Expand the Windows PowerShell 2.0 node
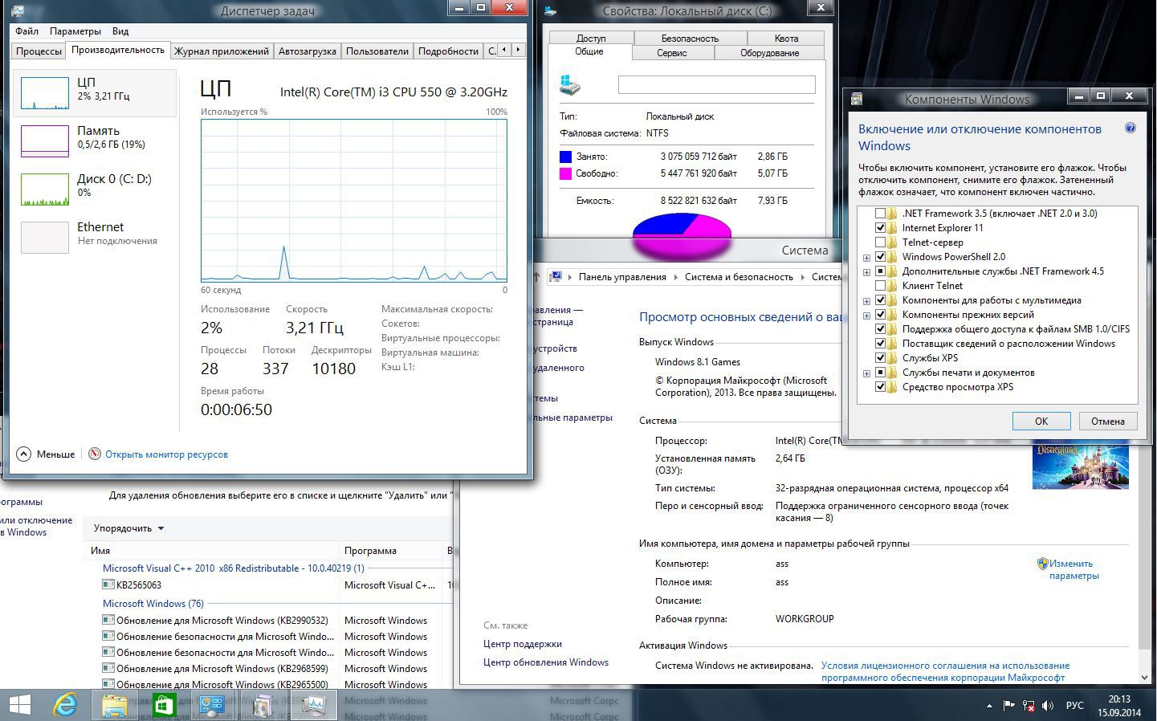 click(866, 258)
